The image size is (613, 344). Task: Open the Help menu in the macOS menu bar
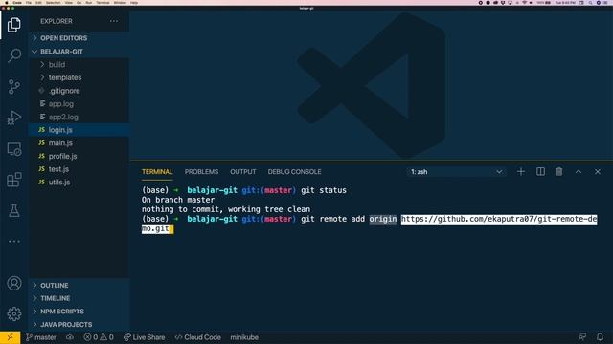pos(134,2)
